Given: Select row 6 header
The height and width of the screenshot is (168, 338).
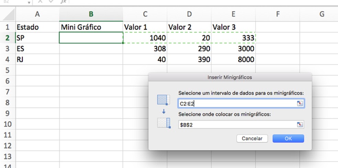Looking at the screenshot, I should click(8, 81).
